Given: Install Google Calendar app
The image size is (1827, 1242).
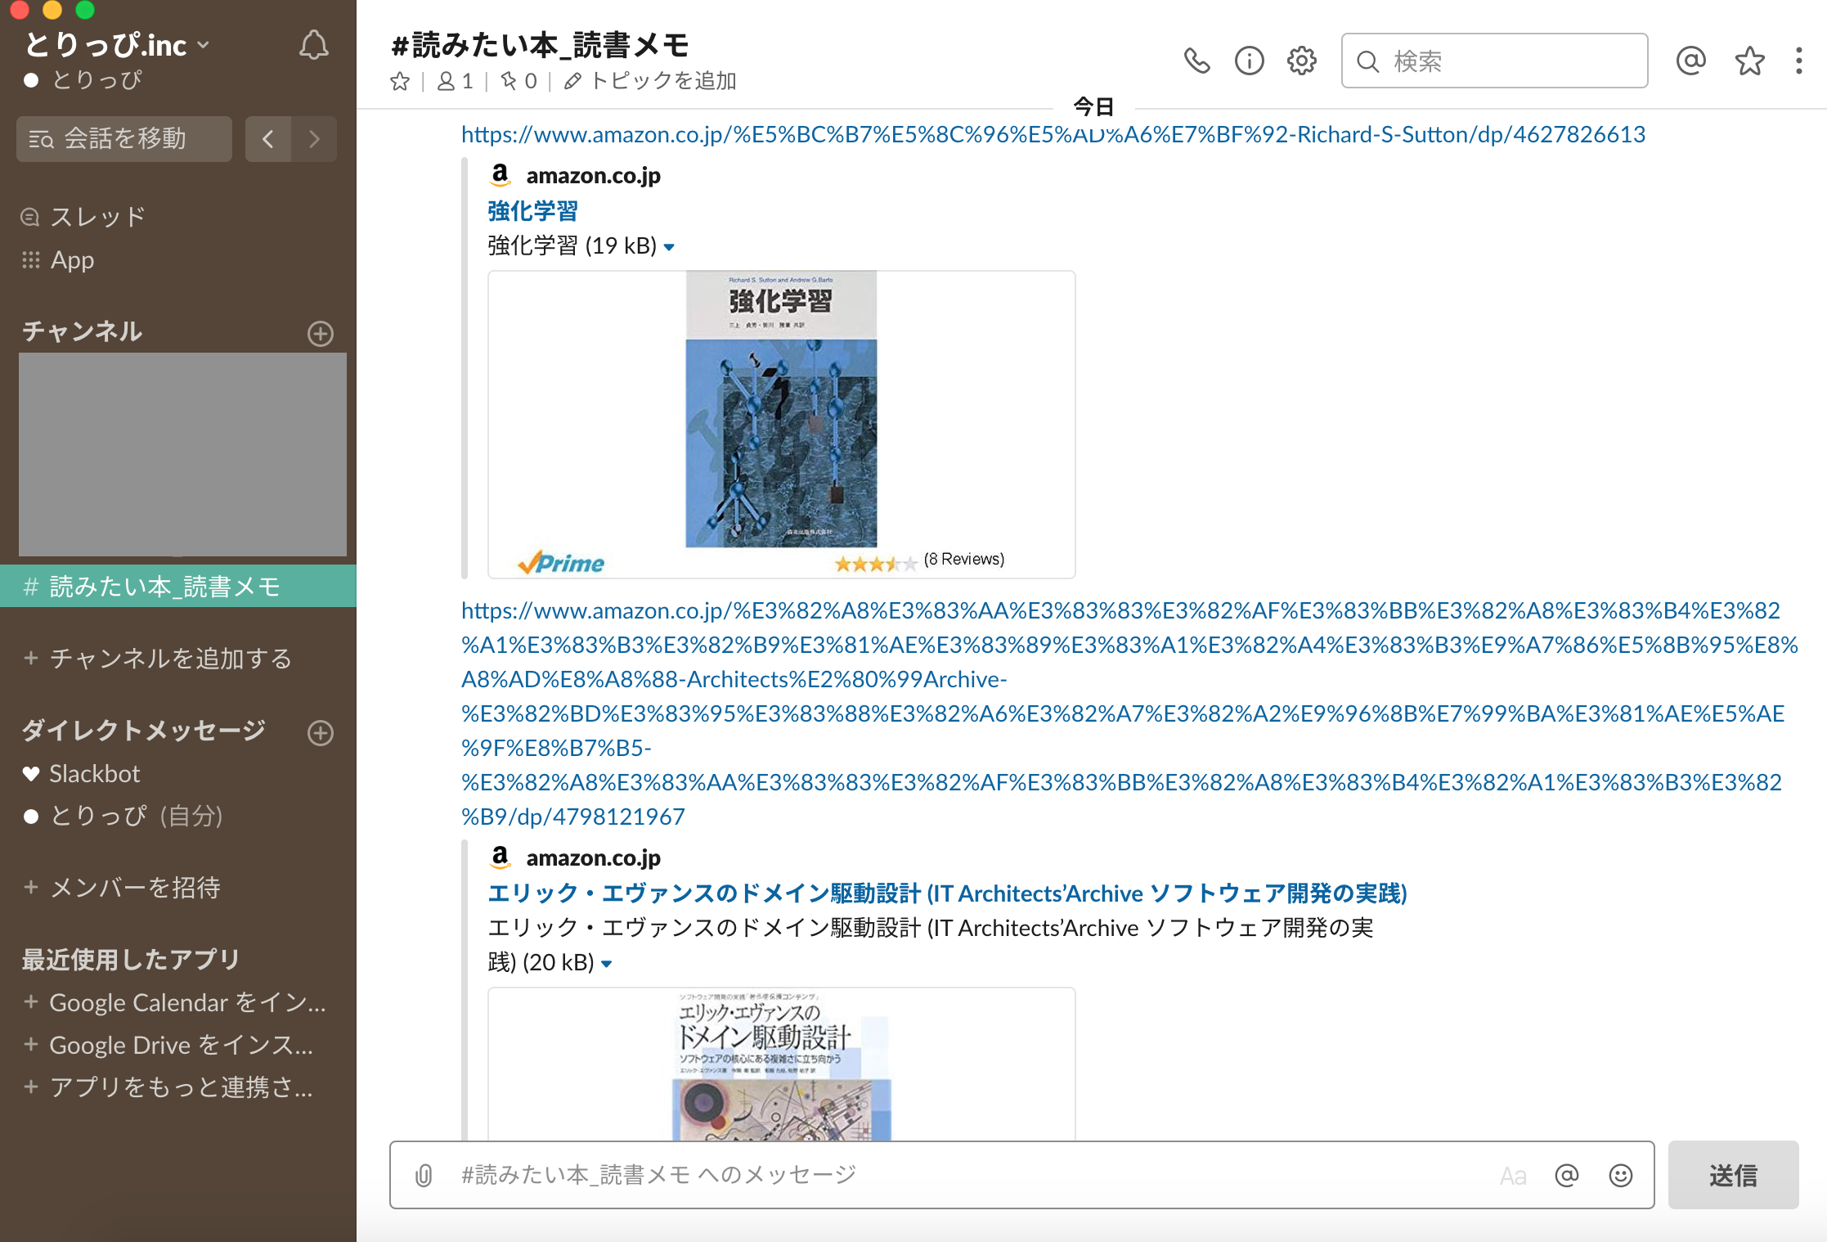Looking at the screenshot, I should tap(175, 1002).
